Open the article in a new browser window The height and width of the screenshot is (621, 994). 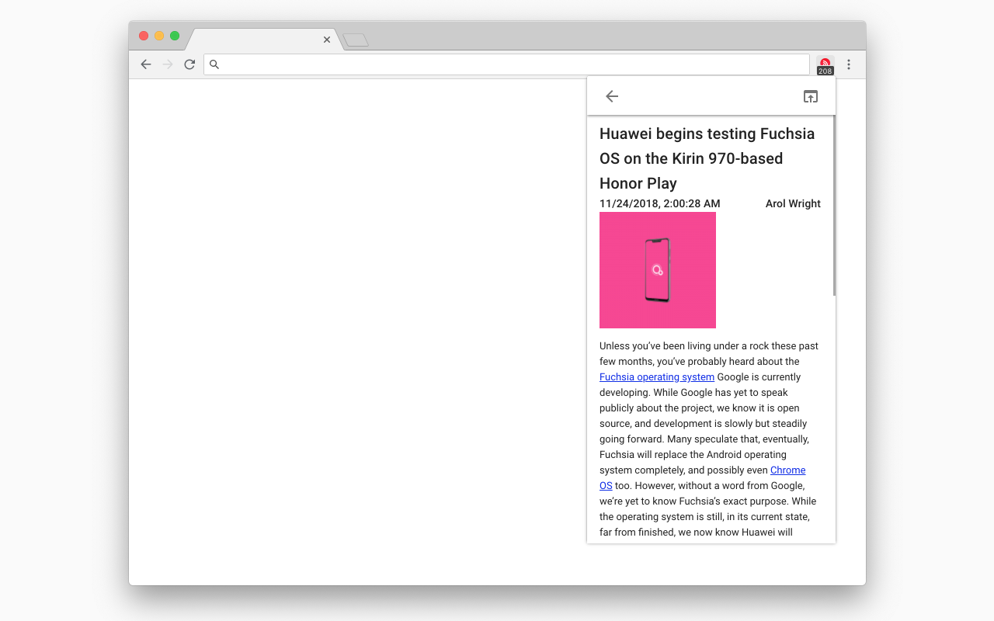coord(811,96)
